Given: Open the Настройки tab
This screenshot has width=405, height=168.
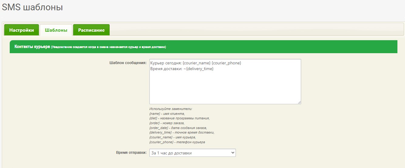Looking at the screenshot, I should click(21, 30).
